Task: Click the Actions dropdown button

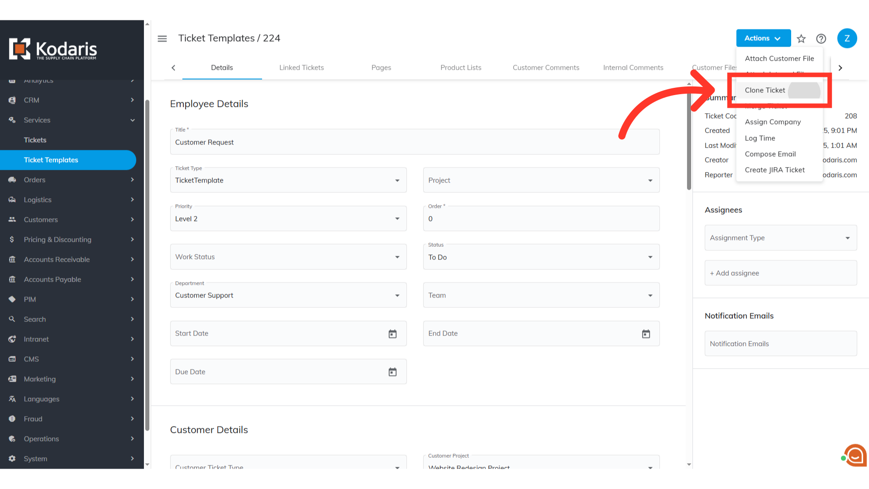Action: click(763, 38)
